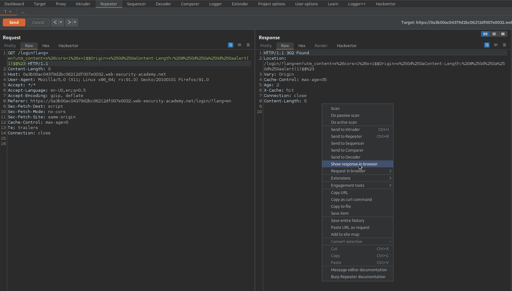512x291 pixels.
Task: Open back history dropdown arrow
Action: pos(61,22)
